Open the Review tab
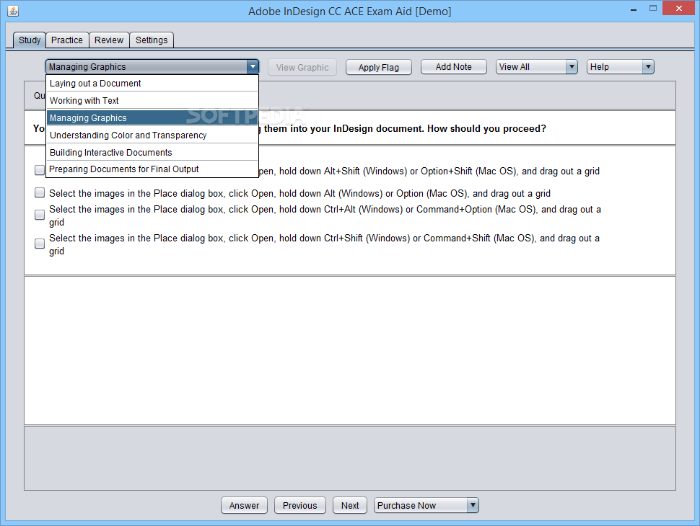Screen dimensions: 700x526 pos(109,40)
